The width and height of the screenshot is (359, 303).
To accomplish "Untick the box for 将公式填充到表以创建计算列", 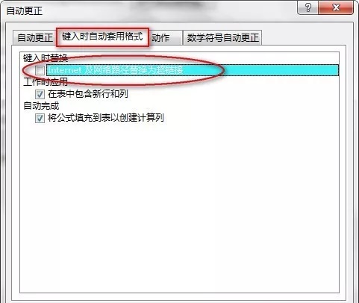I will pos(40,118).
